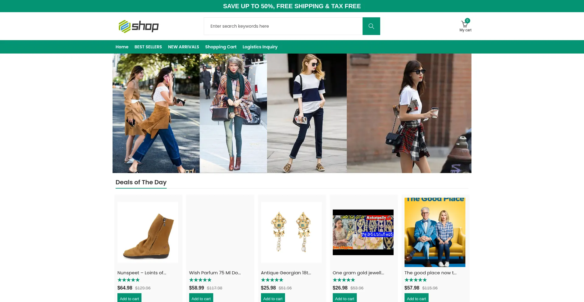Open Logistics Inquiry page

pos(260,47)
